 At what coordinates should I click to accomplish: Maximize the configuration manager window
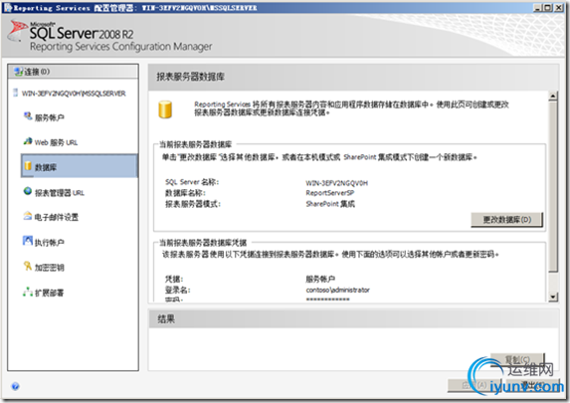[x=548, y=8]
